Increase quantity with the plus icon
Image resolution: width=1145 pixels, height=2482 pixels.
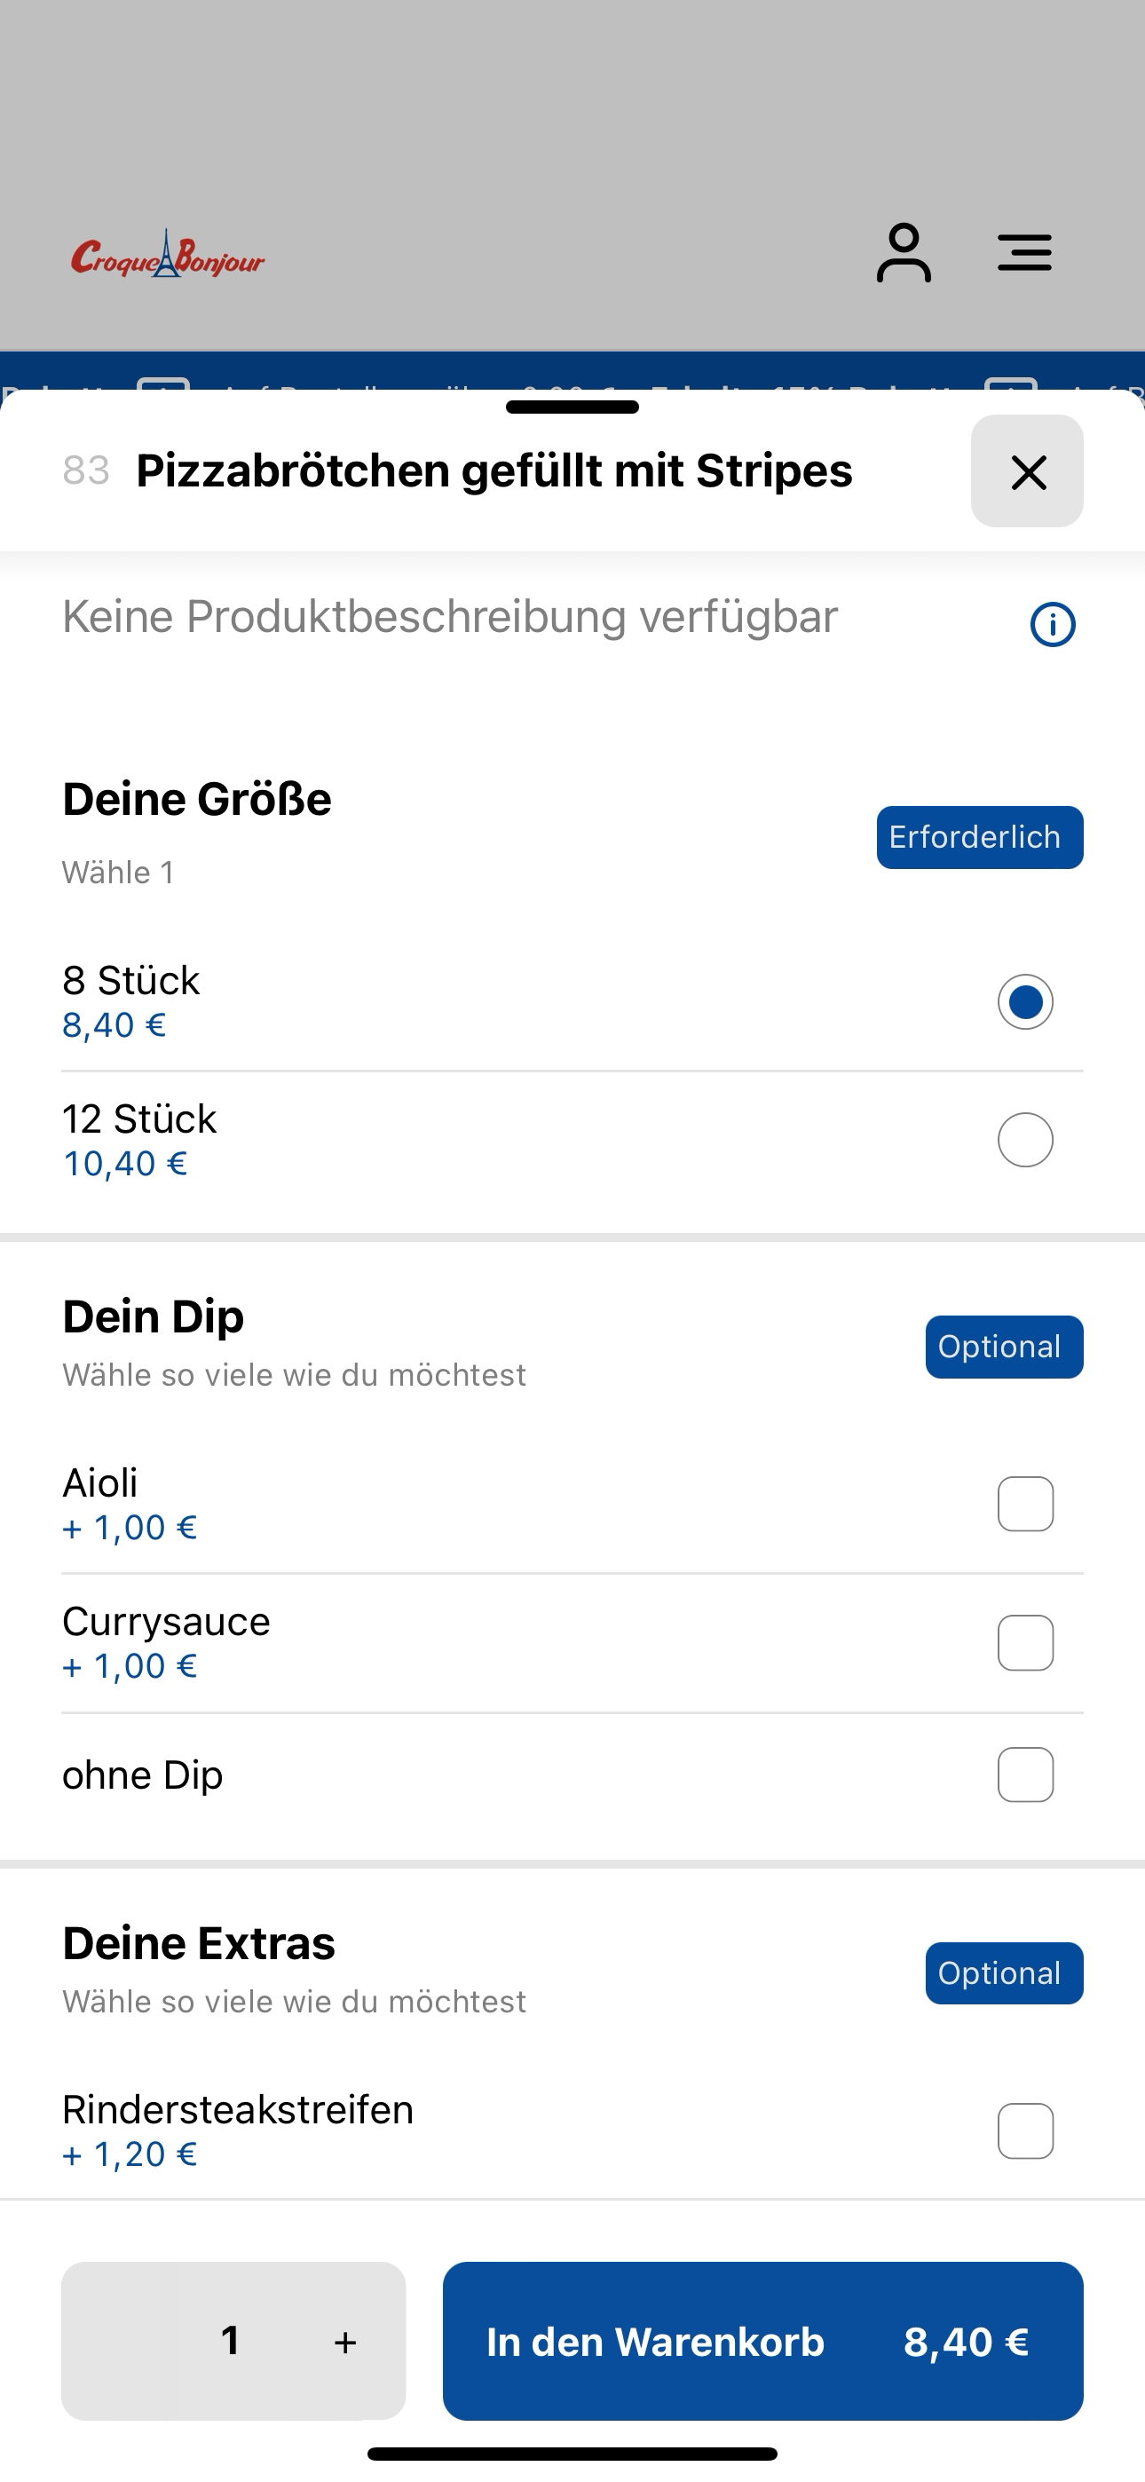pyautogui.click(x=345, y=2343)
